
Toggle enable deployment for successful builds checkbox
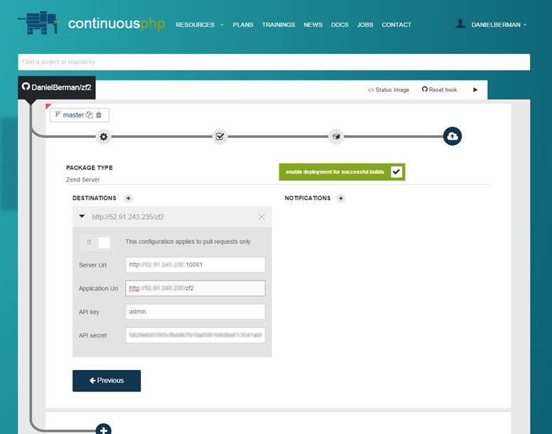(396, 171)
